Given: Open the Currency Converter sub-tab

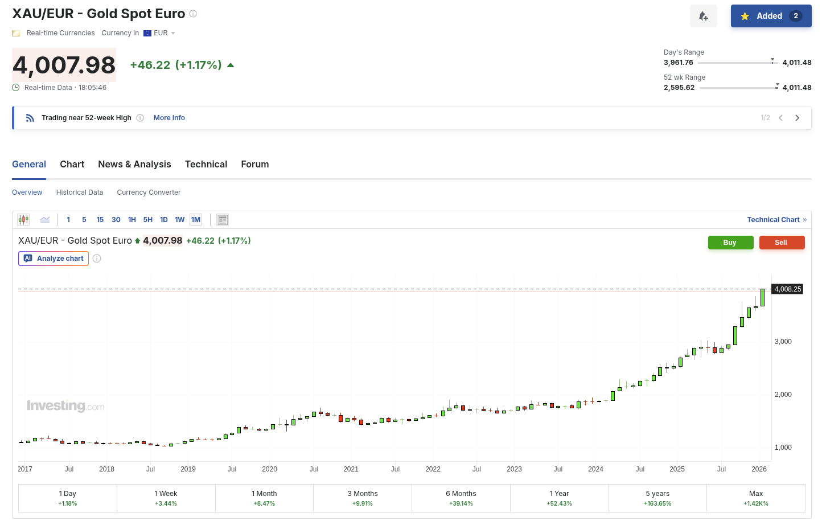Looking at the screenshot, I should click(x=149, y=192).
